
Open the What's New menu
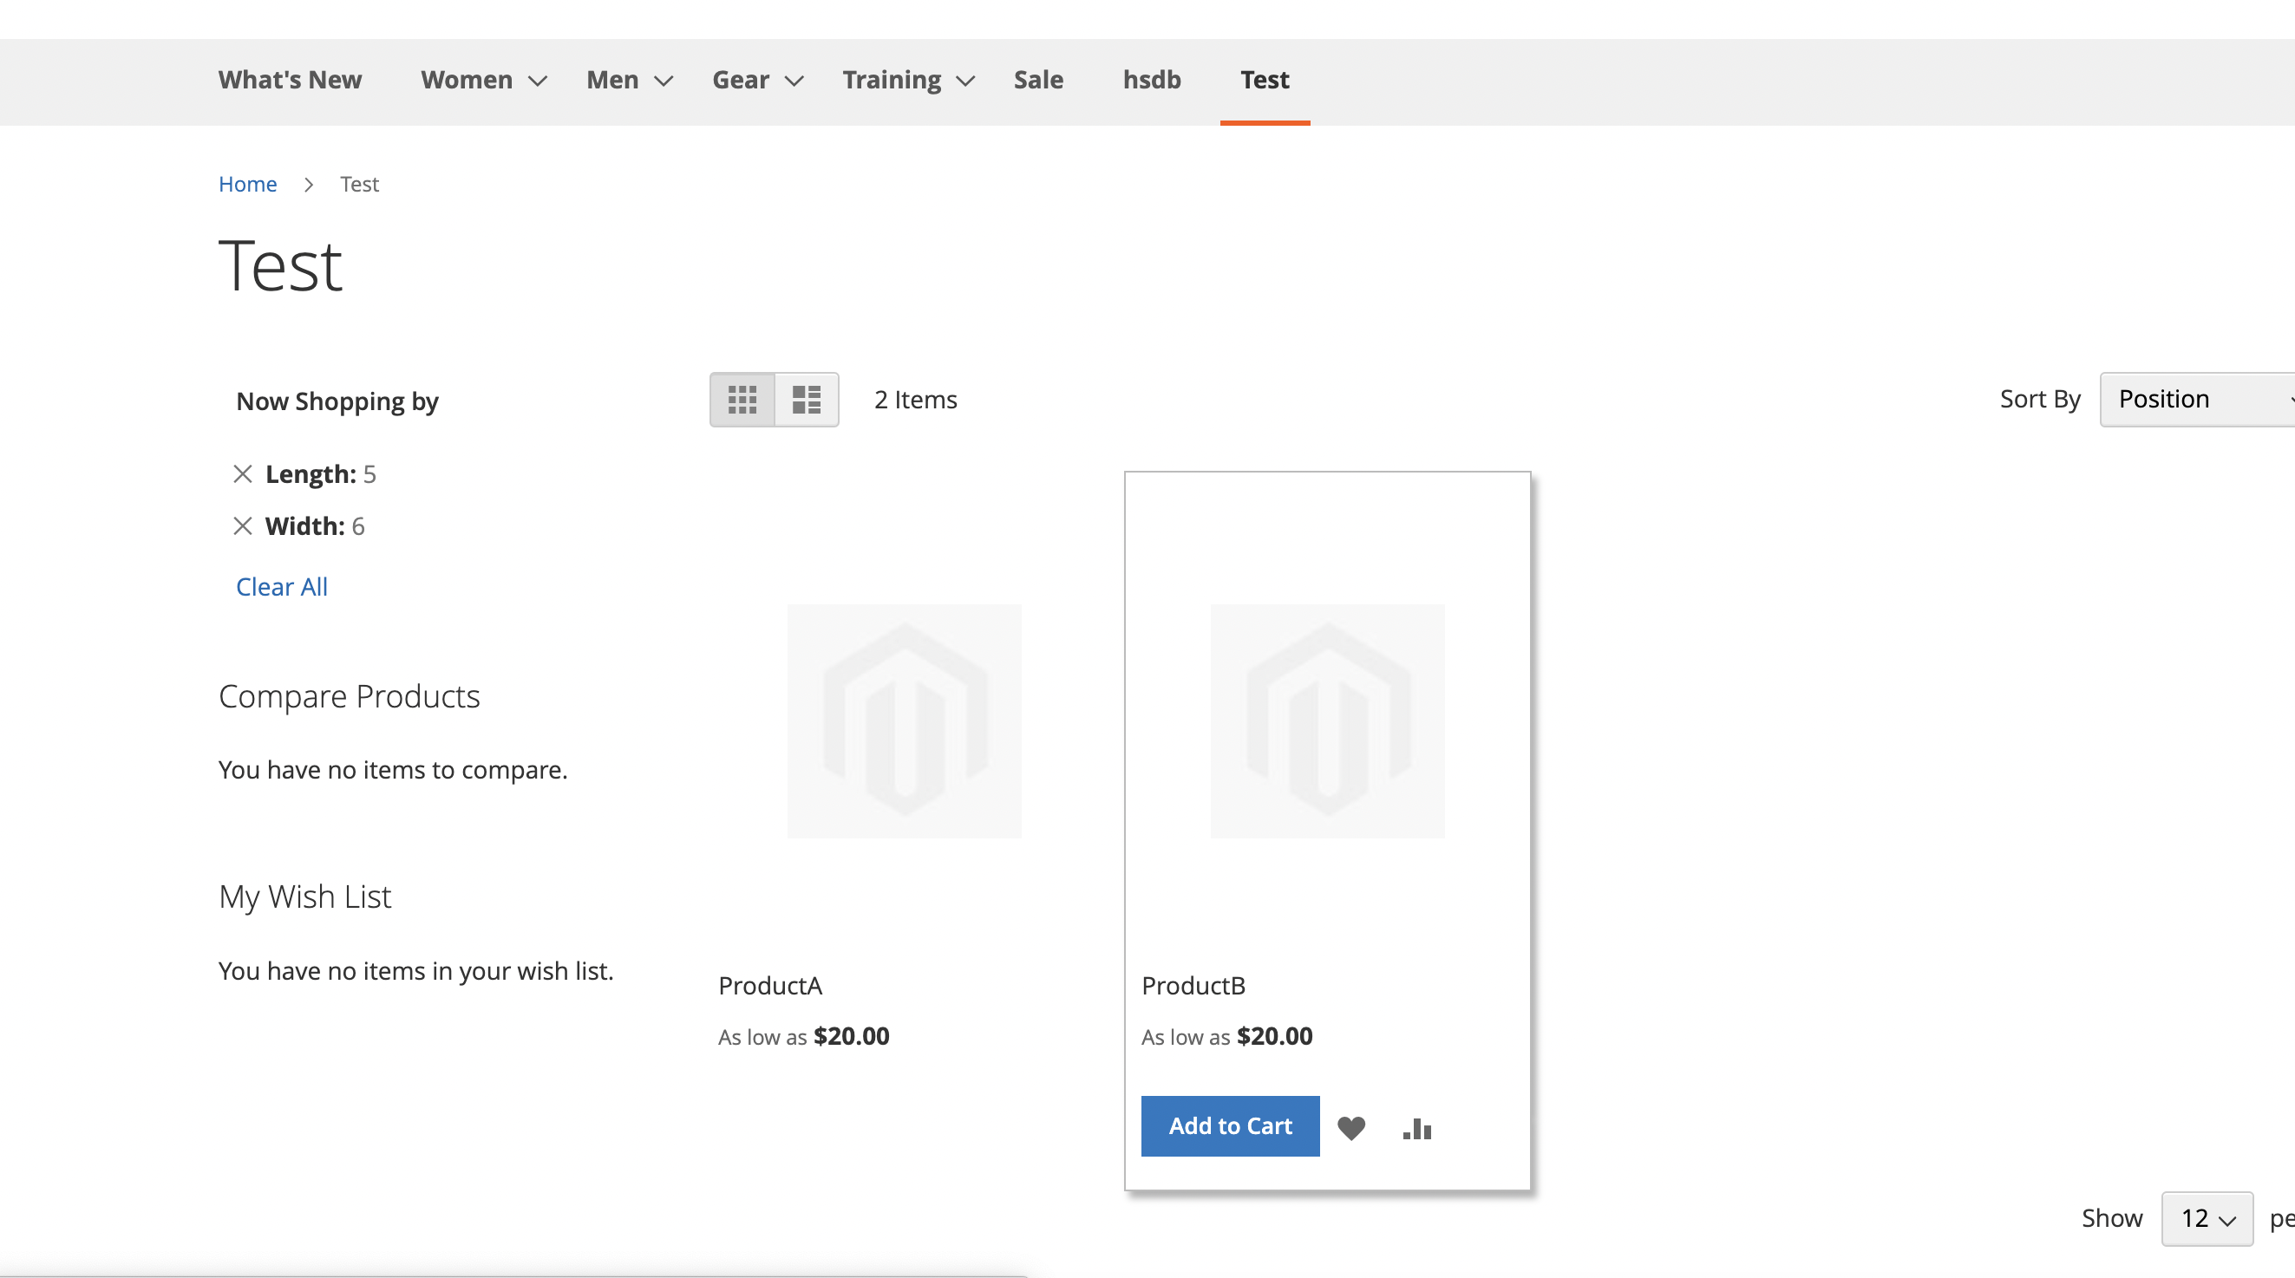click(290, 79)
